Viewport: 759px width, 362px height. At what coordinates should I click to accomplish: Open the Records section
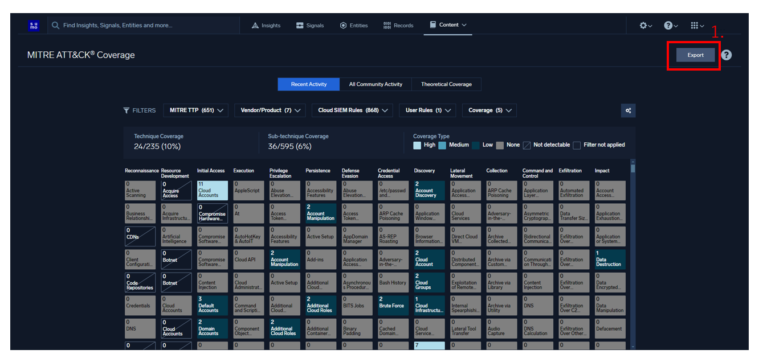(398, 25)
